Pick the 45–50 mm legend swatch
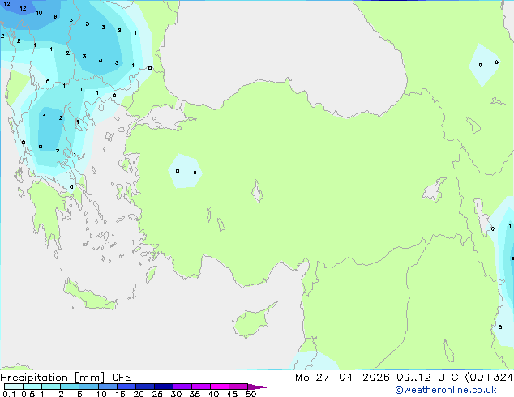This screenshot has height=397, width=514. tap(238, 386)
